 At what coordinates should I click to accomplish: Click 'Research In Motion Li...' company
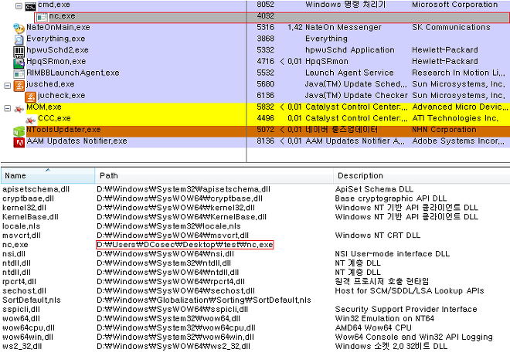[458, 73]
